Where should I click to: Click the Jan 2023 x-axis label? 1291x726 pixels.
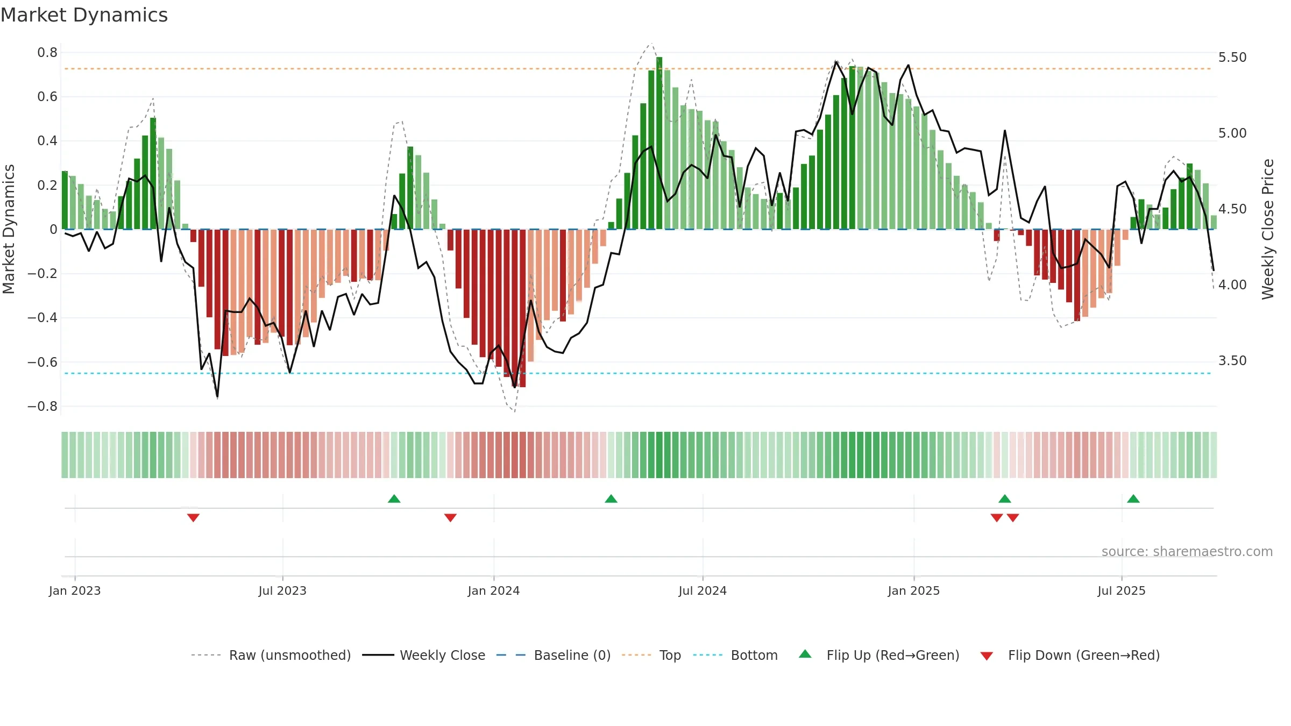coord(75,590)
